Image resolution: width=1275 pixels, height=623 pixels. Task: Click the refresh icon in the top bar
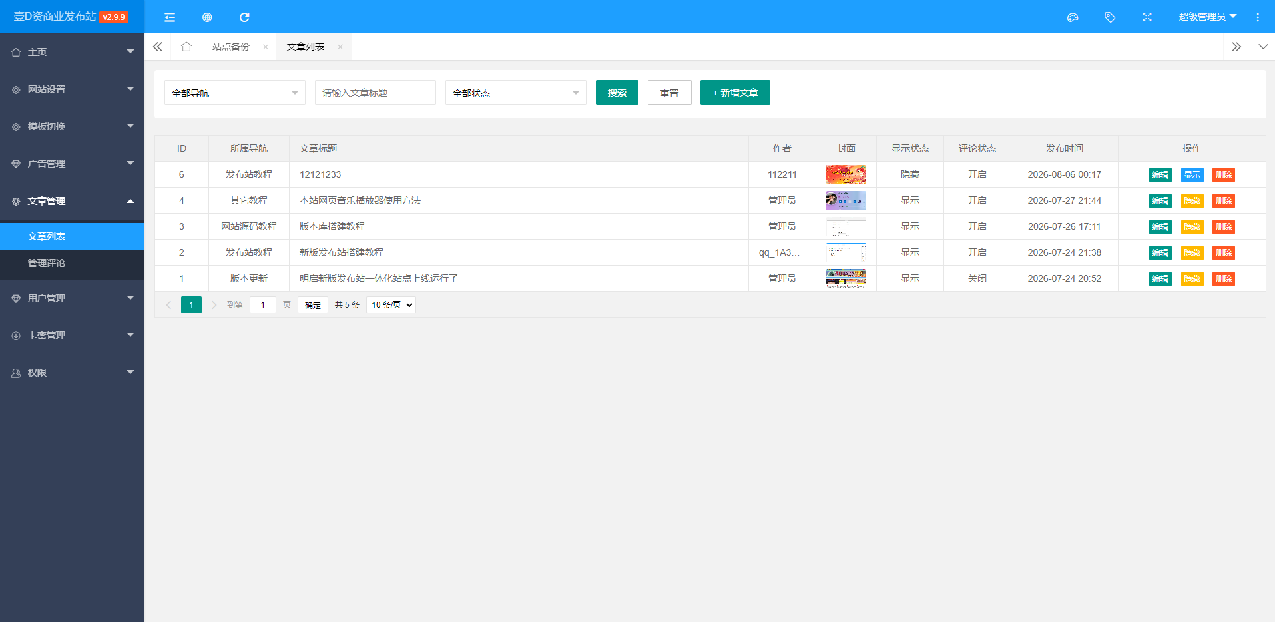point(244,17)
